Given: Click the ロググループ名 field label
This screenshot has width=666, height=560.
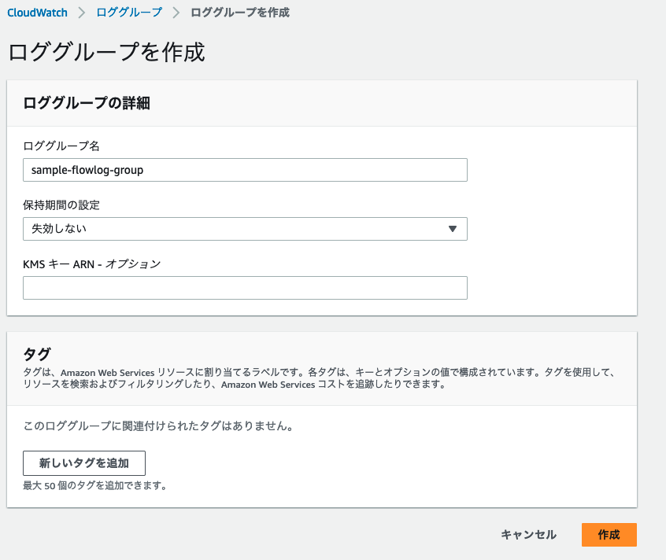Looking at the screenshot, I should click(61, 146).
